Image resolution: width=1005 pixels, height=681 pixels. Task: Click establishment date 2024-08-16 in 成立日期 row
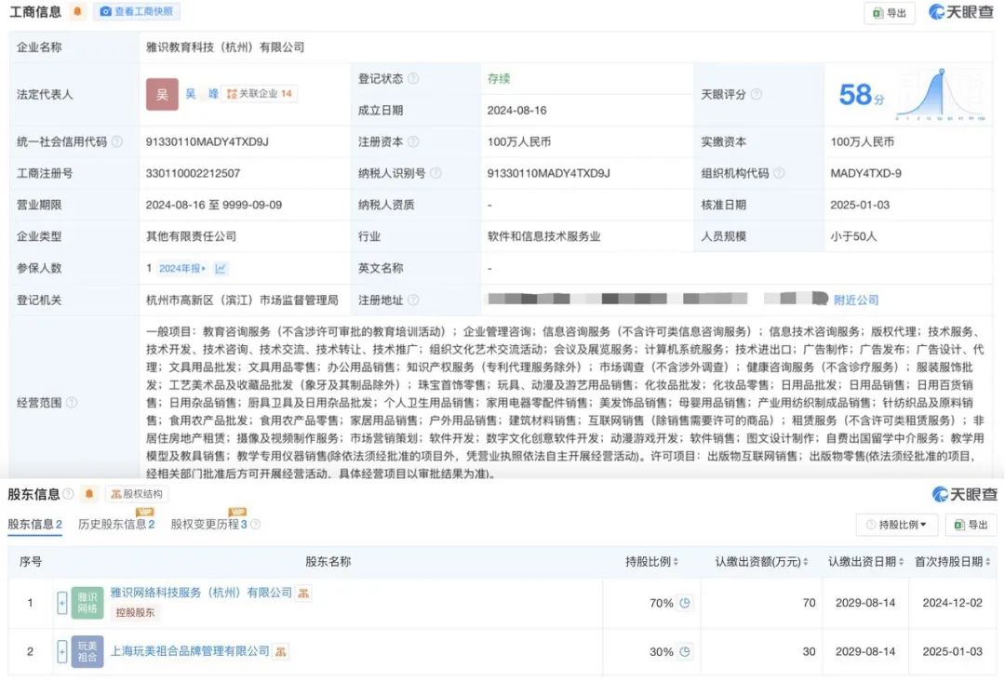click(x=516, y=110)
